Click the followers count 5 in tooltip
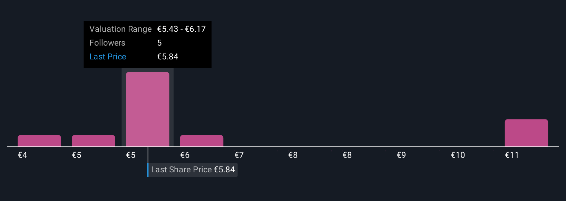 (x=159, y=43)
